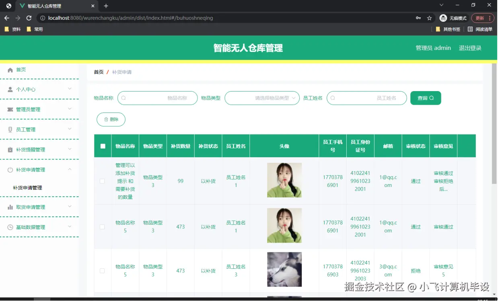Click the tab search chevron in title bar
498x301 pixels.
[441, 5]
